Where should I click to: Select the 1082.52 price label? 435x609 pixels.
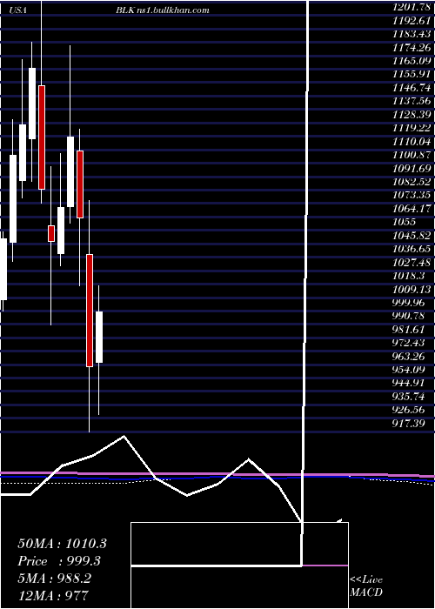coord(412,182)
